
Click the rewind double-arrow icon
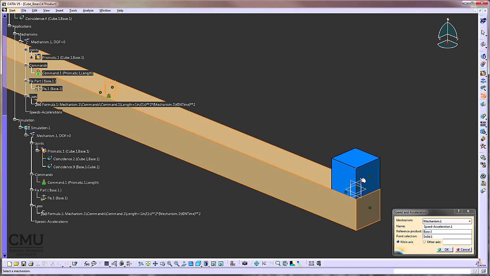coord(264,264)
